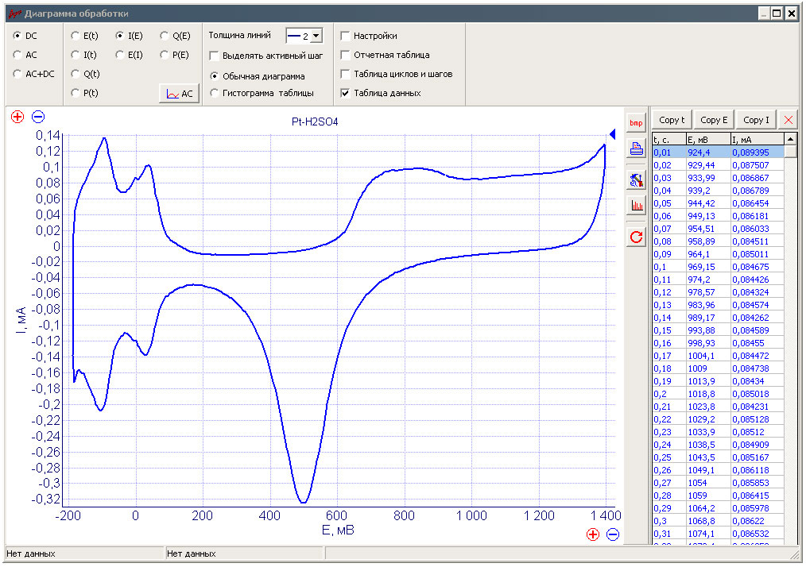The height and width of the screenshot is (567, 806).
Task: Choose Q(E) plot type
Action: (x=165, y=36)
